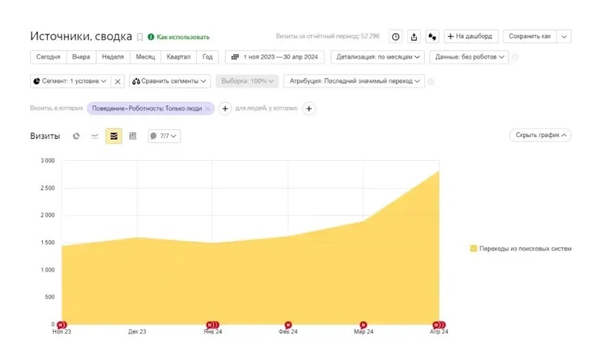
Task: Add condition after the Только люди filter
Action: pyautogui.click(x=225, y=108)
